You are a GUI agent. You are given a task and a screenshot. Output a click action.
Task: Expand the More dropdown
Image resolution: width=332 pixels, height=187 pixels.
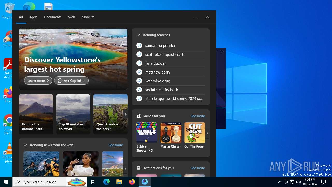click(x=88, y=17)
